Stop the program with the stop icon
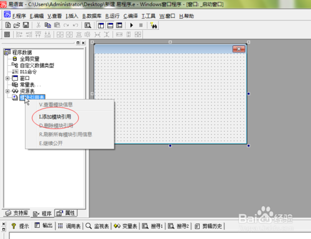Screen dimensions: 311x239 (x=141, y=25)
